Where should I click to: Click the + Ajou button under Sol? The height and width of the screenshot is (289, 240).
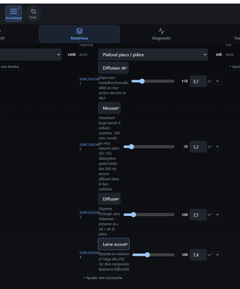point(233,67)
